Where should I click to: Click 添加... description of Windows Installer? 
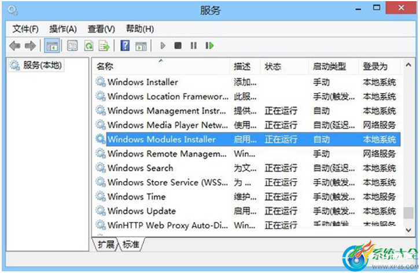tap(245, 82)
